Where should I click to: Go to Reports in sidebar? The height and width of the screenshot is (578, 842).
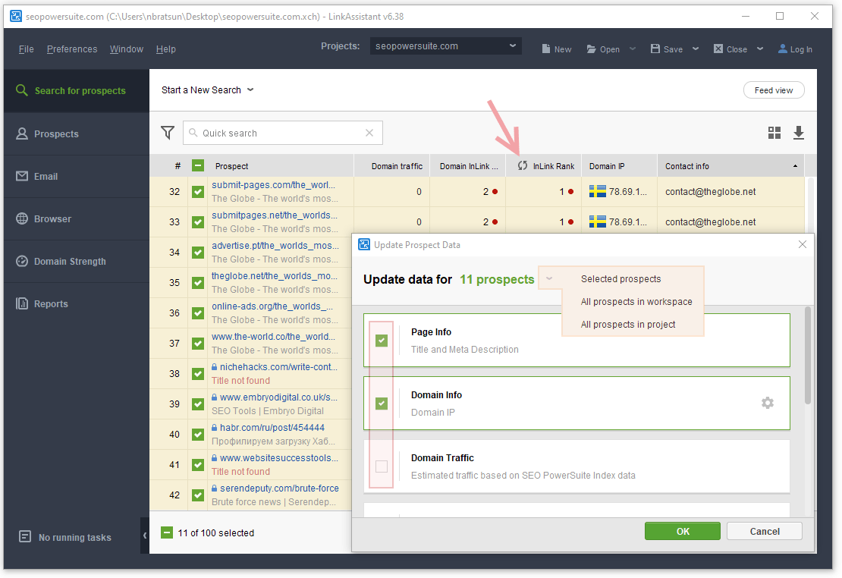(51, 304)
